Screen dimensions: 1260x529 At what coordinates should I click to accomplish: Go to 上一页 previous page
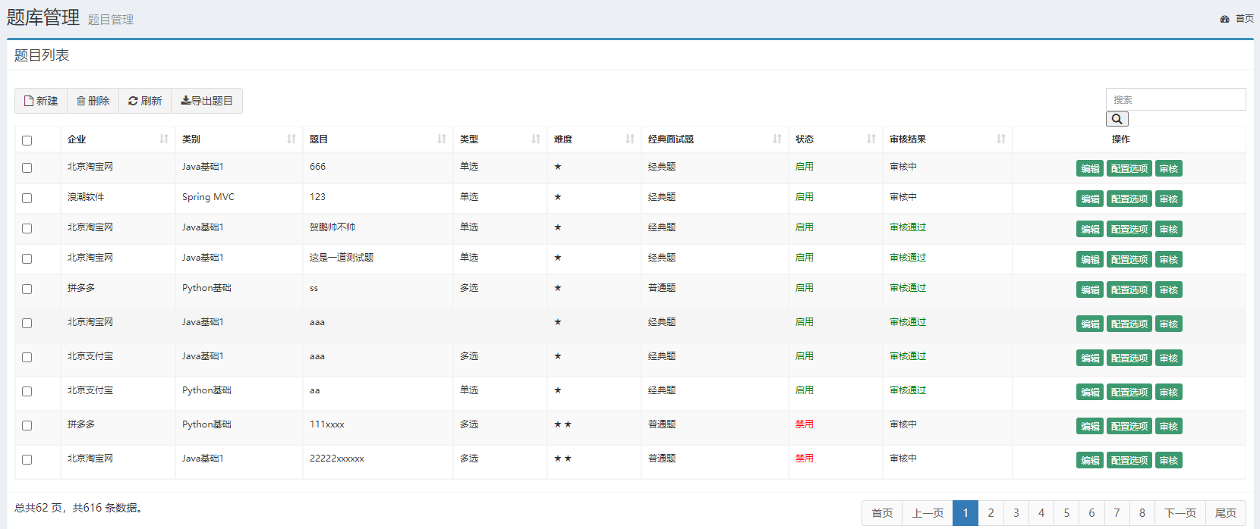(928, 513)
